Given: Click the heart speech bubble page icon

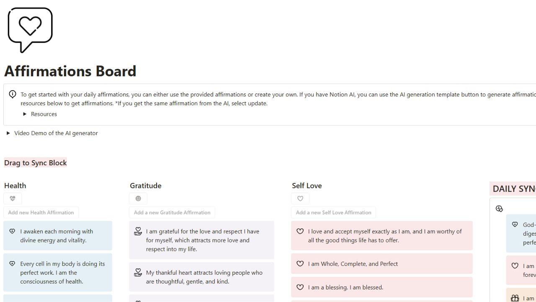Looking at the screenshot, I should click(30, 29).
